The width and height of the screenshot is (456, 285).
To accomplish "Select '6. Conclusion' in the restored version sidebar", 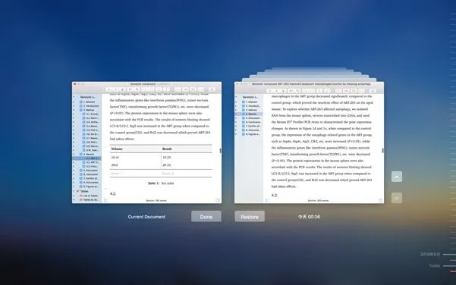I will [252, 122].
